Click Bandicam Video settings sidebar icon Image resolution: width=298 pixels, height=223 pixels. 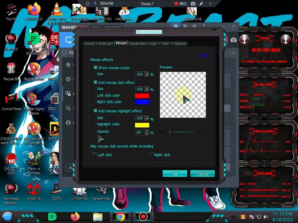pos(68,93)
